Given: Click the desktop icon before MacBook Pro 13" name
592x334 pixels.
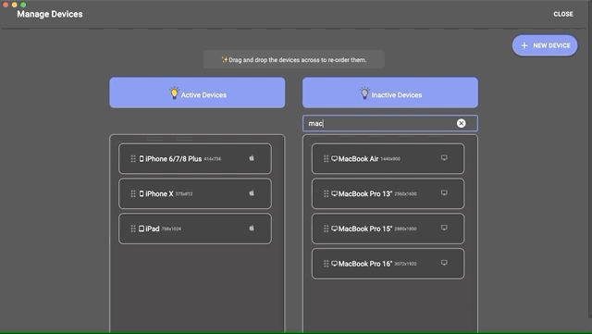Looking at the screenshot, I should click(335, 193).
